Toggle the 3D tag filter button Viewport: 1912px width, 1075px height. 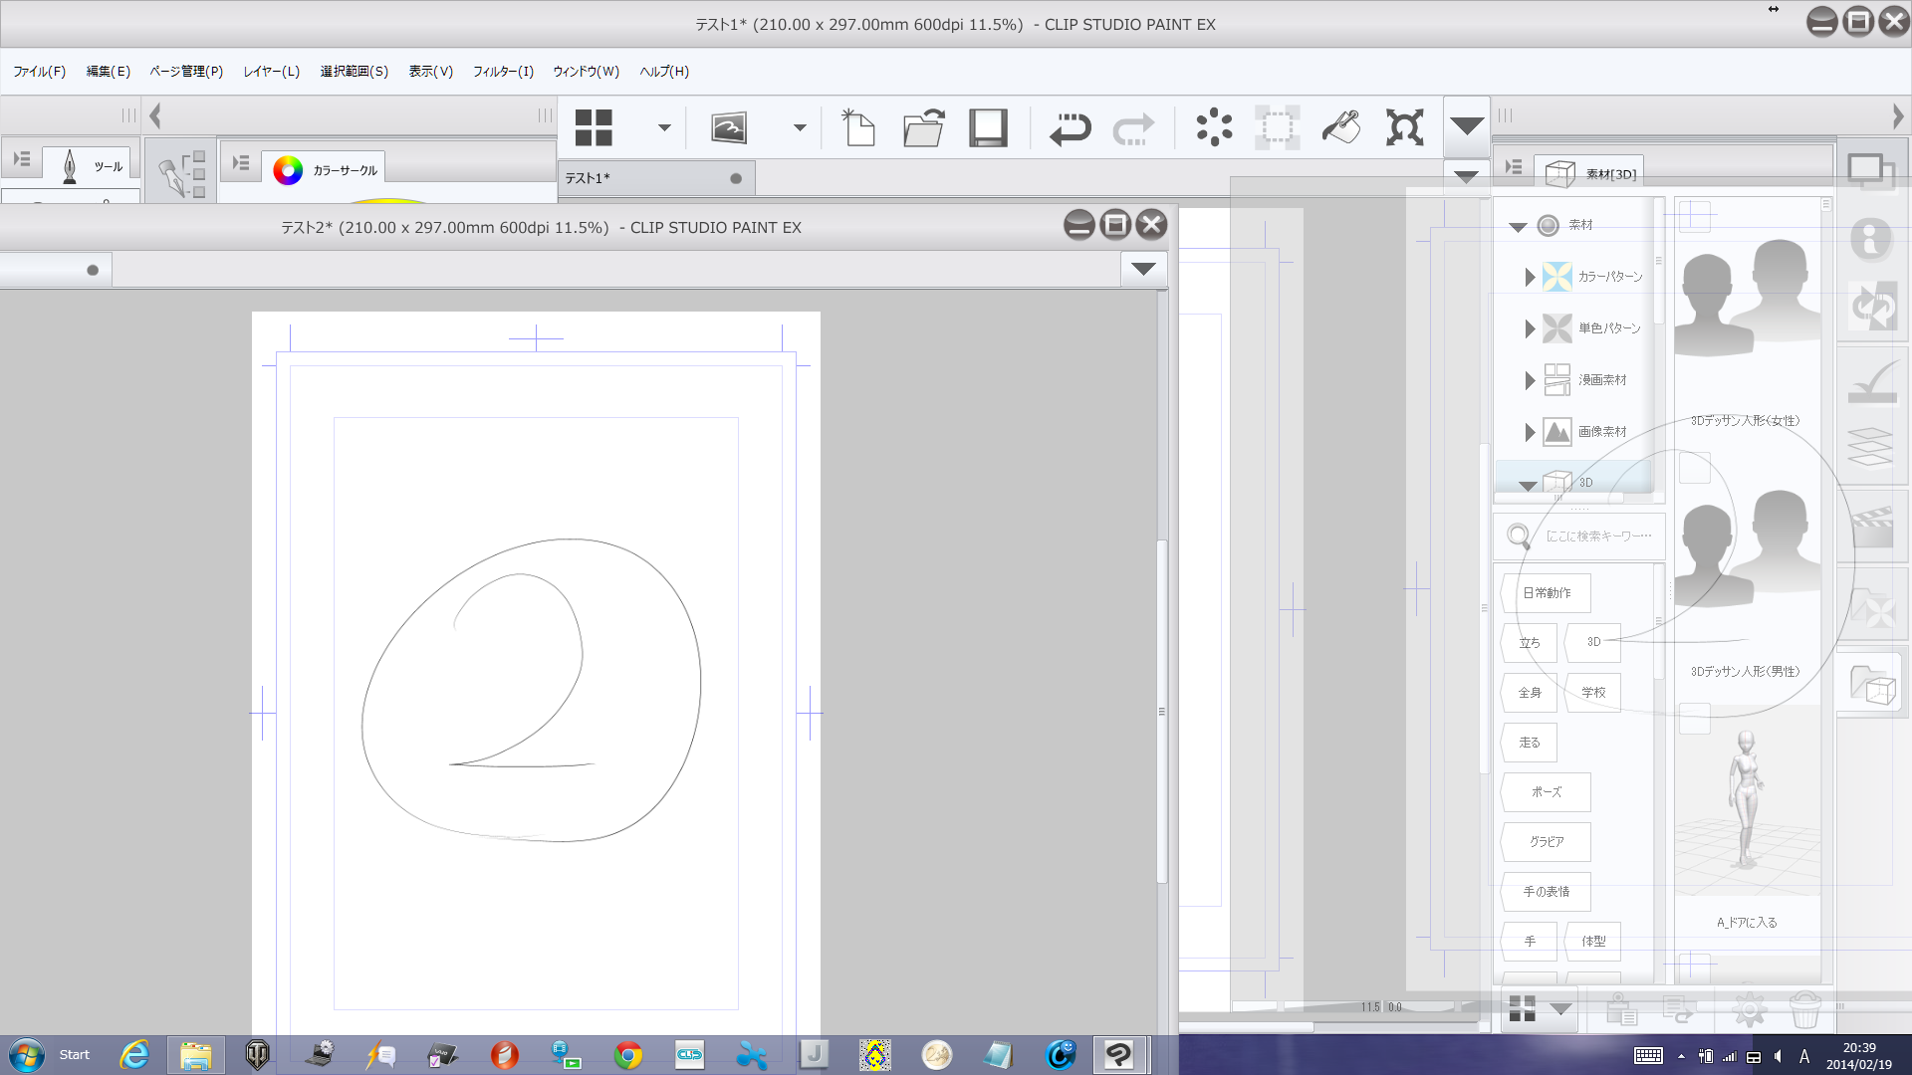[x=1593, y=642]
